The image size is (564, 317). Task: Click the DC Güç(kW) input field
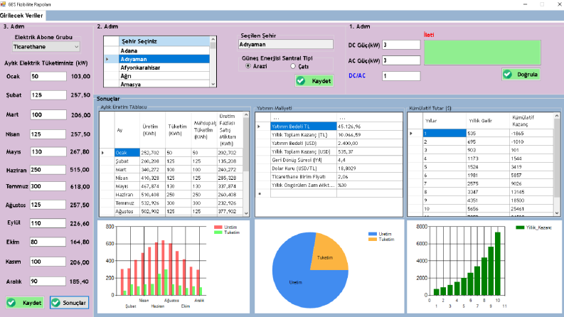pyautogui.click(x=401, y=45)
